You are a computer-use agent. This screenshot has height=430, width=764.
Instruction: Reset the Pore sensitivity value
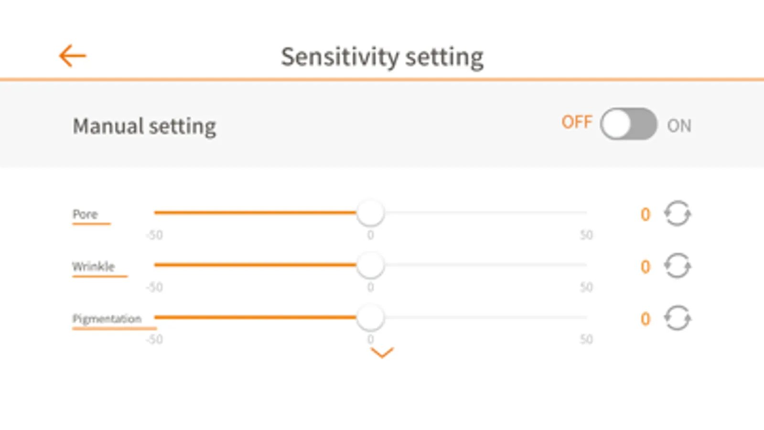tap(677, 214)
